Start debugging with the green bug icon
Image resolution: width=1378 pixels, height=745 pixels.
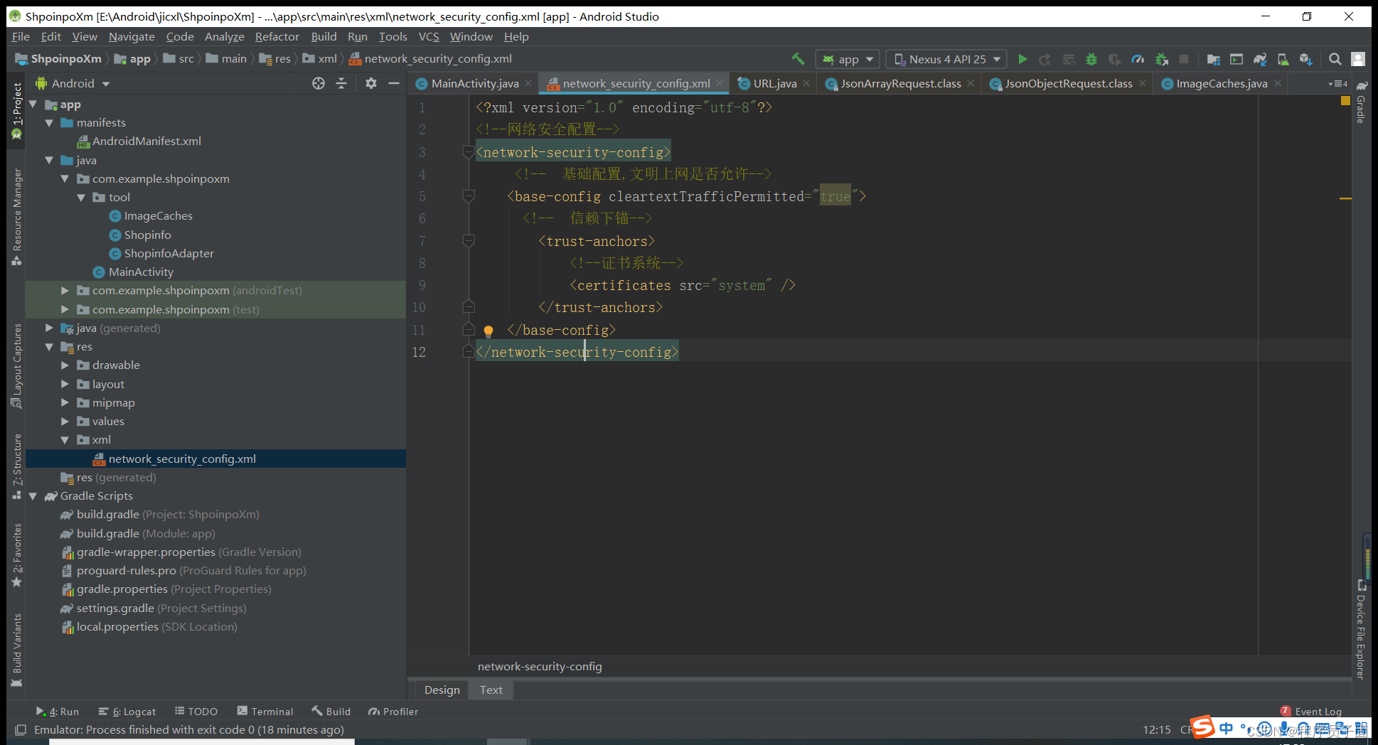(x=1091, y=59)
